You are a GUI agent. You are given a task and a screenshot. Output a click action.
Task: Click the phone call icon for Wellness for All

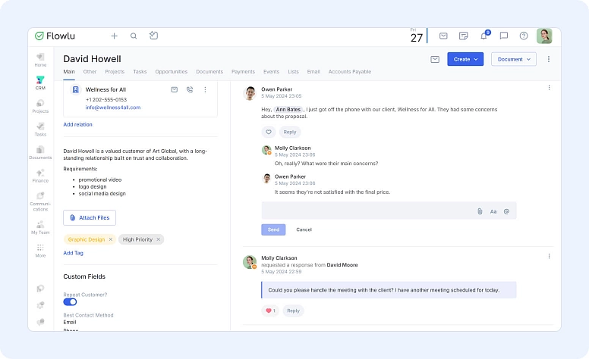click(x=190, y=89)
